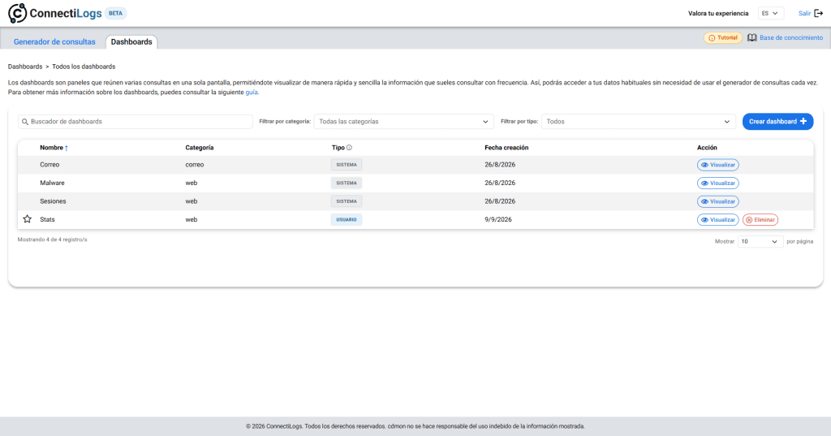Select the Malware row name
Screen dimensions: 831x436
52,183
